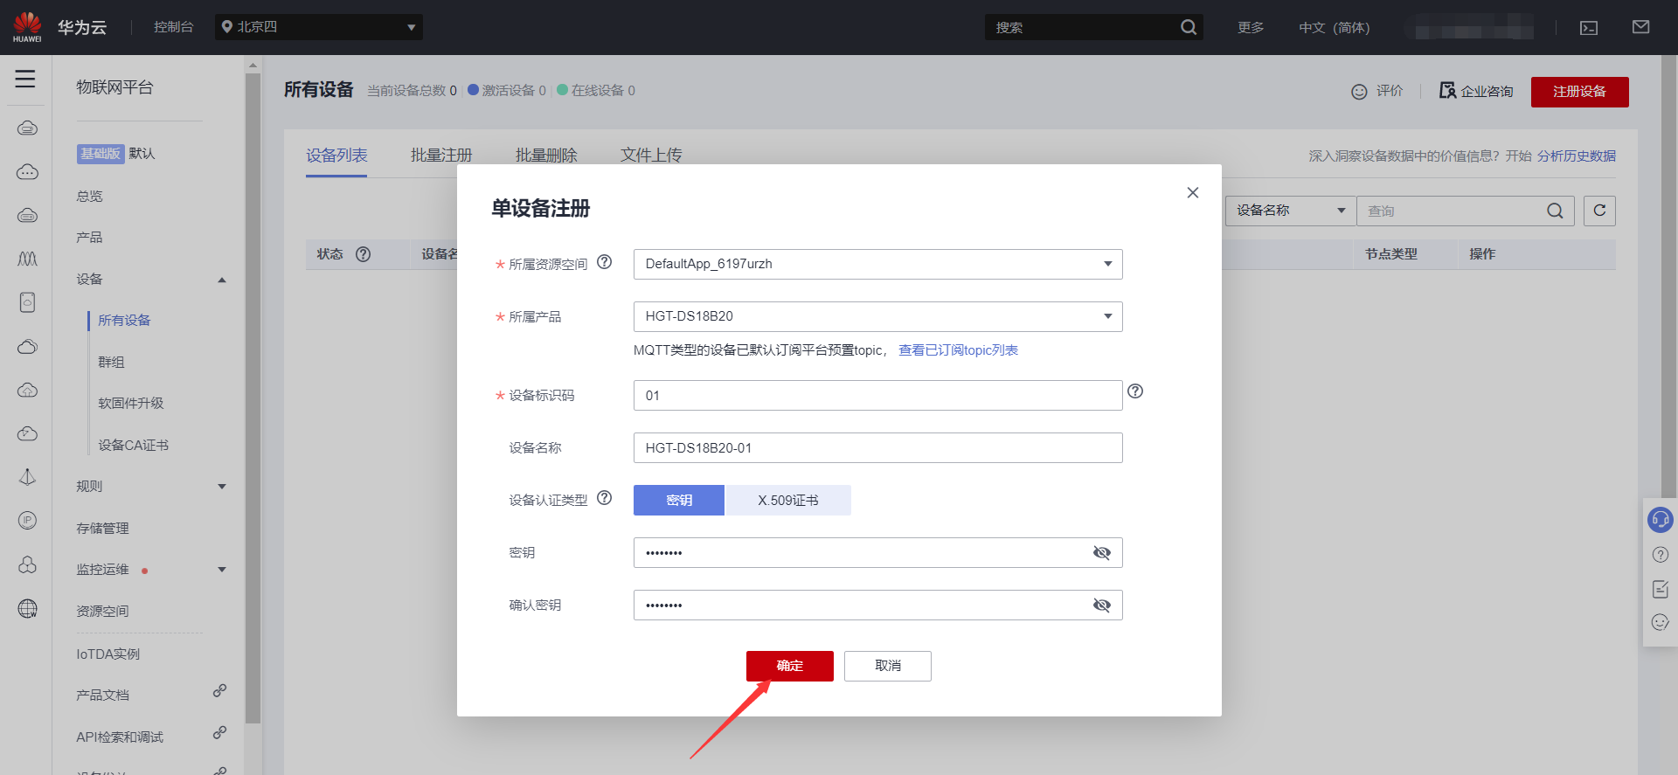Screen dimensions: 1678x775
Task: Open the 更多 menu
Action: 1251,27
